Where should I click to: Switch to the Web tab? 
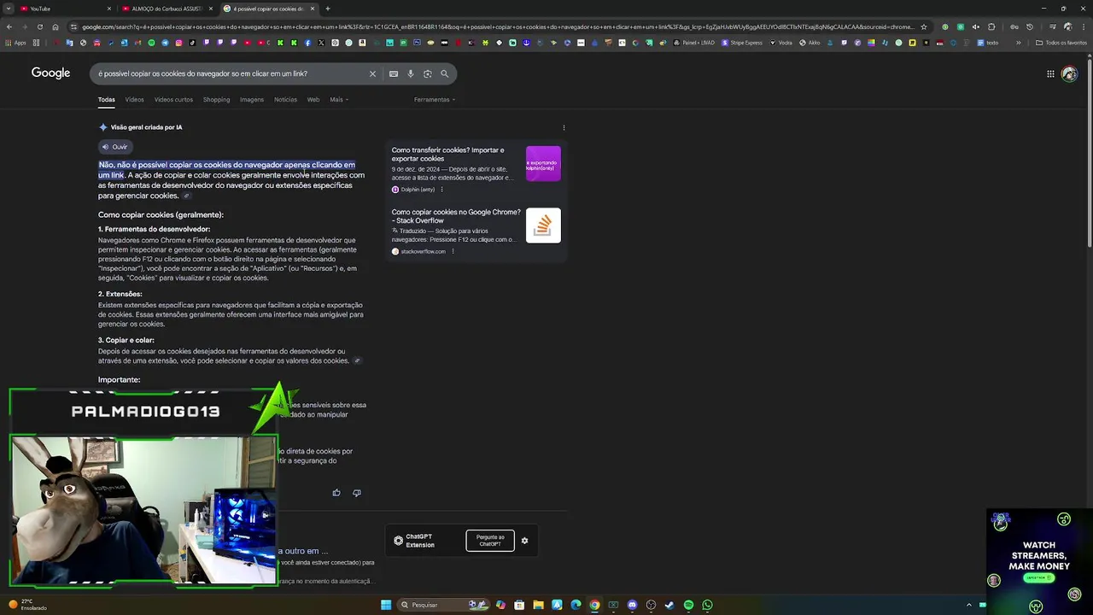click(313, 100)
